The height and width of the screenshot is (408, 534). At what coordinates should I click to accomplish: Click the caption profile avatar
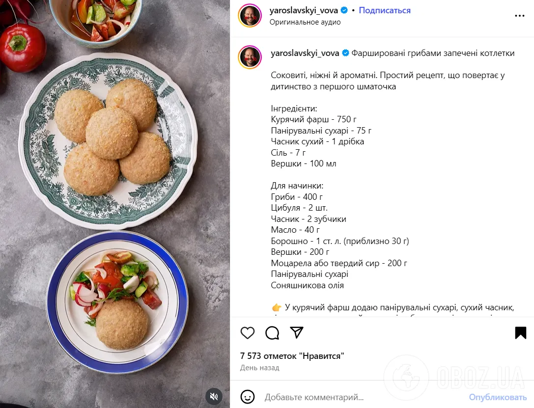point(250,57)
